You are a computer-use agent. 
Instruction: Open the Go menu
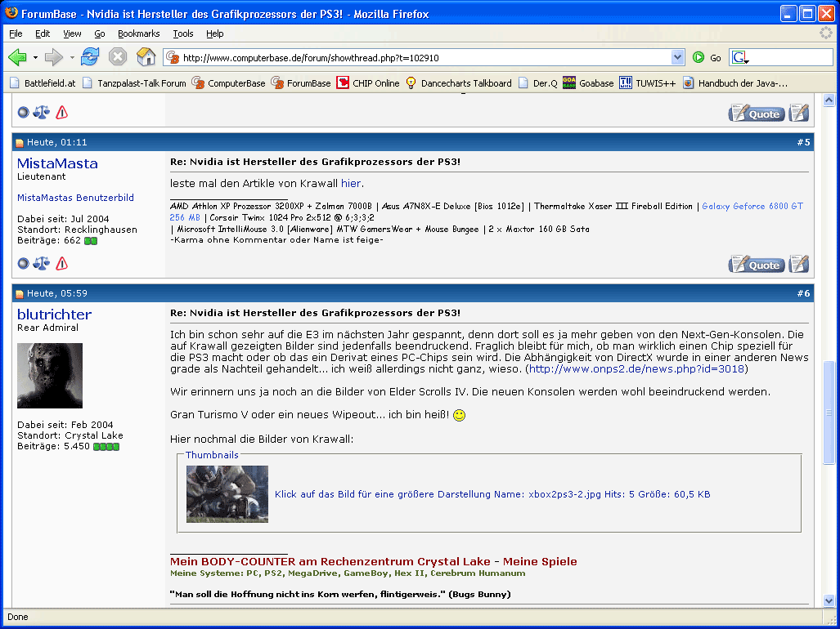[x=100, y=33]
